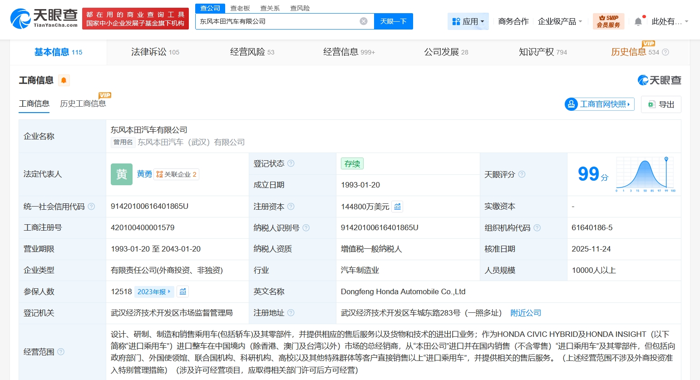700x380 pixels.
Task: Open the notification bell in header
Action: [638, 21]
